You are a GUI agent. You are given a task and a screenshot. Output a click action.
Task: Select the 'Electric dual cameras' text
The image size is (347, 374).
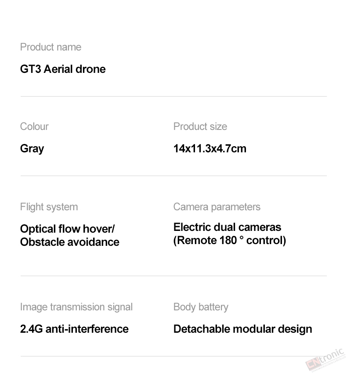pyautogui.click(x=227, y=227)
